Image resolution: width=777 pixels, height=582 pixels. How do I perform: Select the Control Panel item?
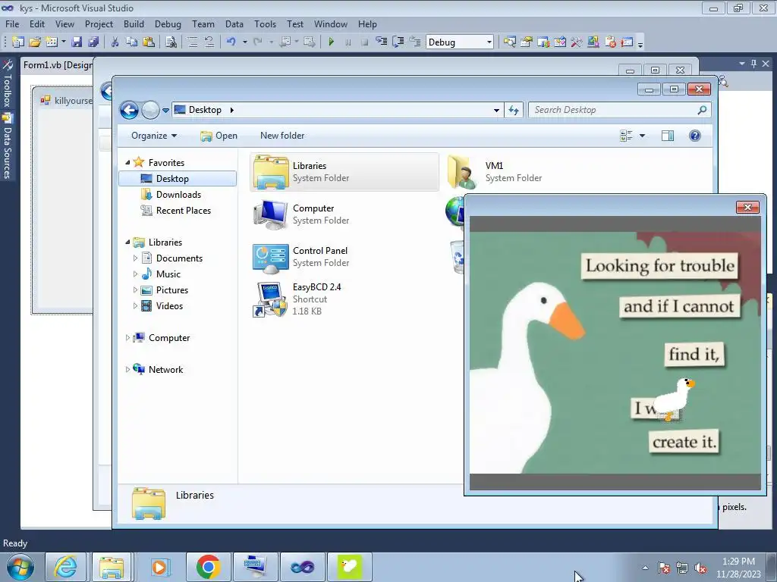344,257
